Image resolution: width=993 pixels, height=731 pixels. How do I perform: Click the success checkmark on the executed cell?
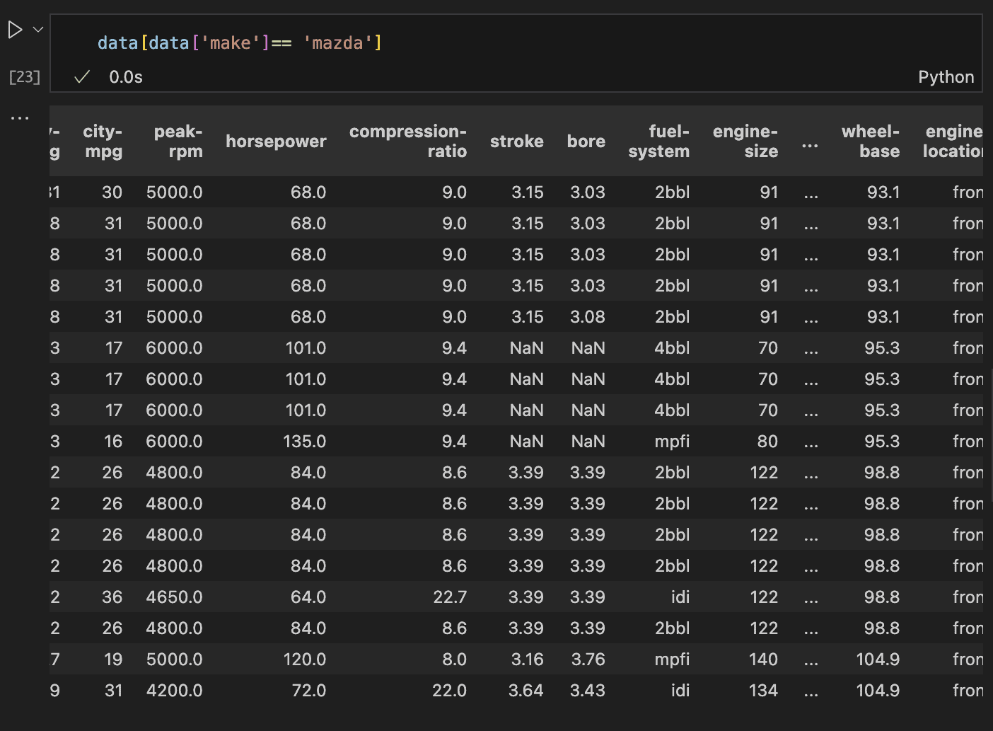point(81,77)
